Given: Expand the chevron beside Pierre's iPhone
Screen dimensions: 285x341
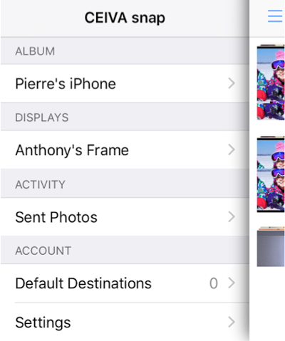Looking at the screenshot, I should coord(232,83).
